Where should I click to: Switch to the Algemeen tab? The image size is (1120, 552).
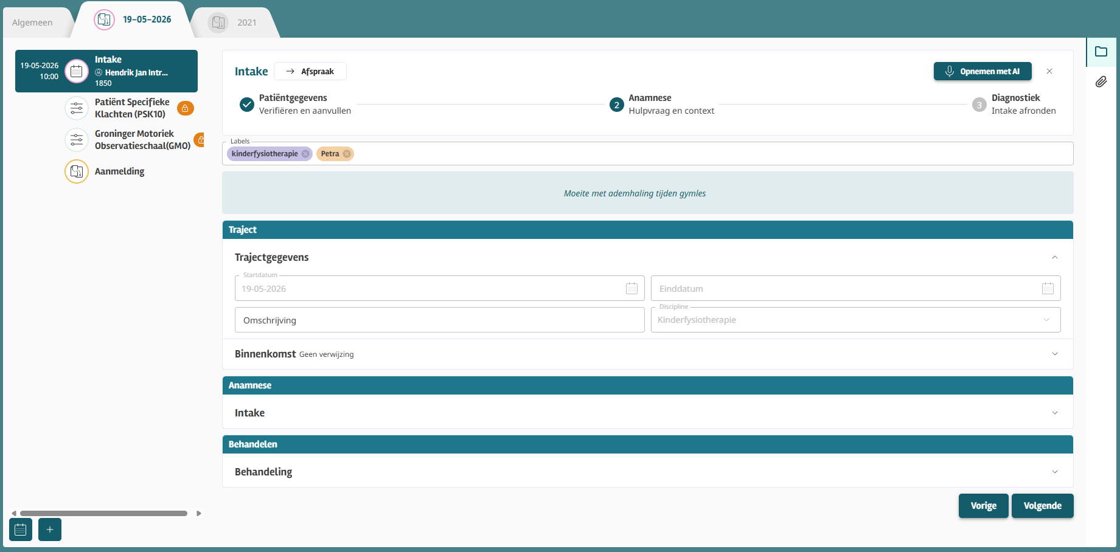[x=32, y=22]
